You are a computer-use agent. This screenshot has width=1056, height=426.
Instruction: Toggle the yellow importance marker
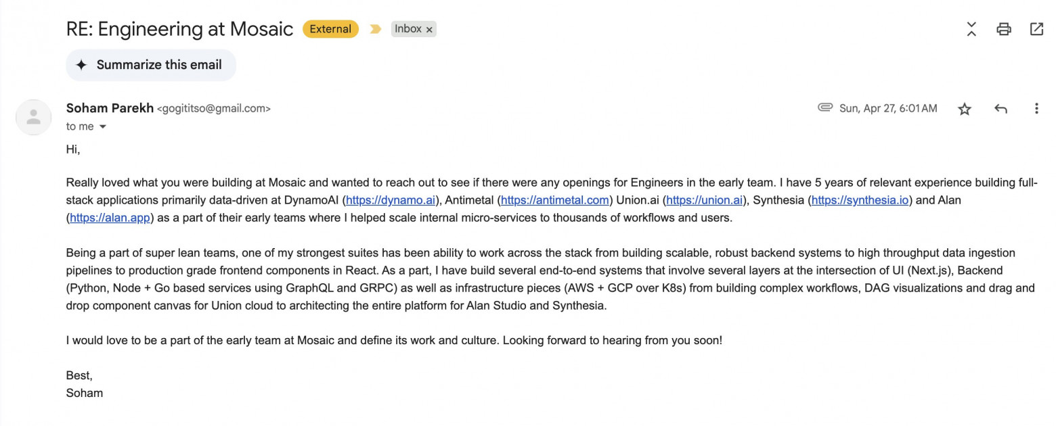point(375,29)
